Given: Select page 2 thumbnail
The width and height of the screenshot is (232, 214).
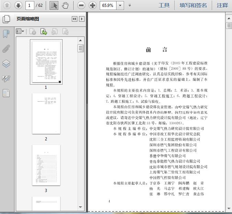Looking at the screenshot, I should pos(46,114).
